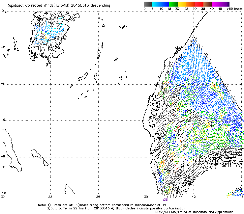This screenshot has height=214, width=244.
Task: Click the purple '11:25' time label
Action: (x=163, y=200)
